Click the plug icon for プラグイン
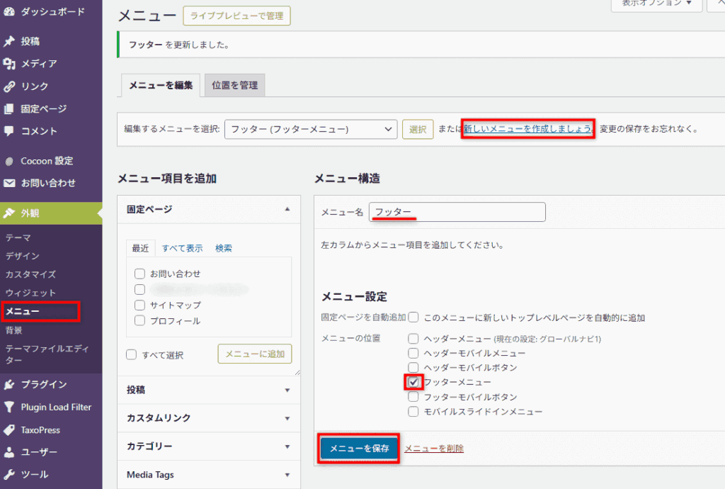 coord(9,385)
